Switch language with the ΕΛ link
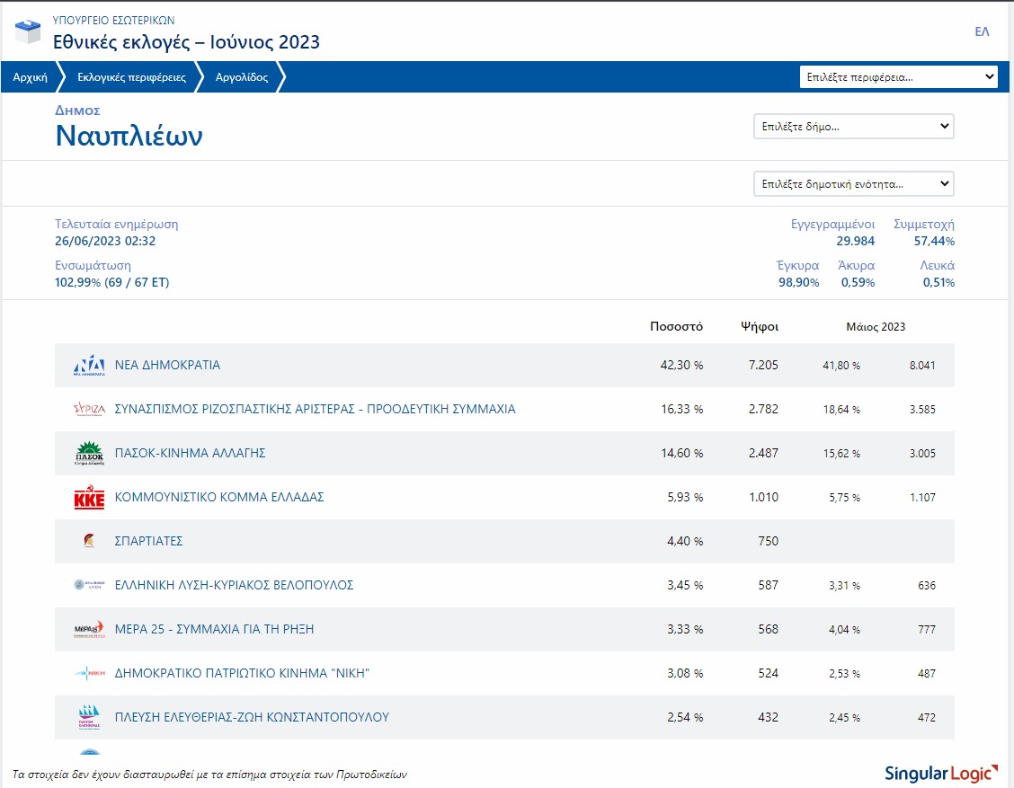 coord(982,31)
